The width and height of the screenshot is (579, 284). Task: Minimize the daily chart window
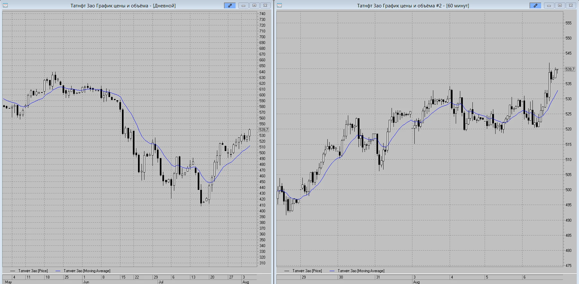point(244,5)
